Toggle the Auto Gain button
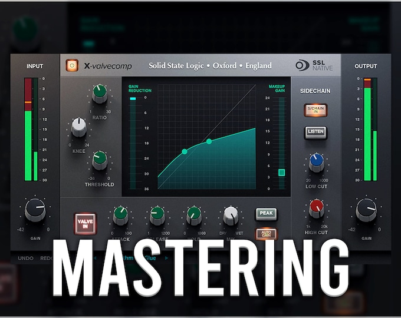This screenshot has width=401, height=318. (x=266, y=234)
